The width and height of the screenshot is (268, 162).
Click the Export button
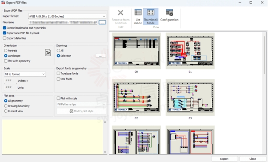click(x=224, y=159)
